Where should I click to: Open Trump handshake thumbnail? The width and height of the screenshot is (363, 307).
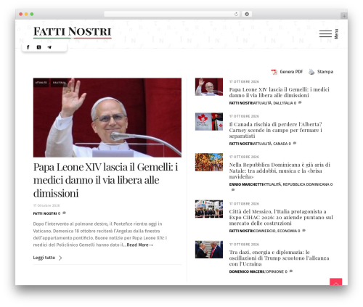coord(209,250)
